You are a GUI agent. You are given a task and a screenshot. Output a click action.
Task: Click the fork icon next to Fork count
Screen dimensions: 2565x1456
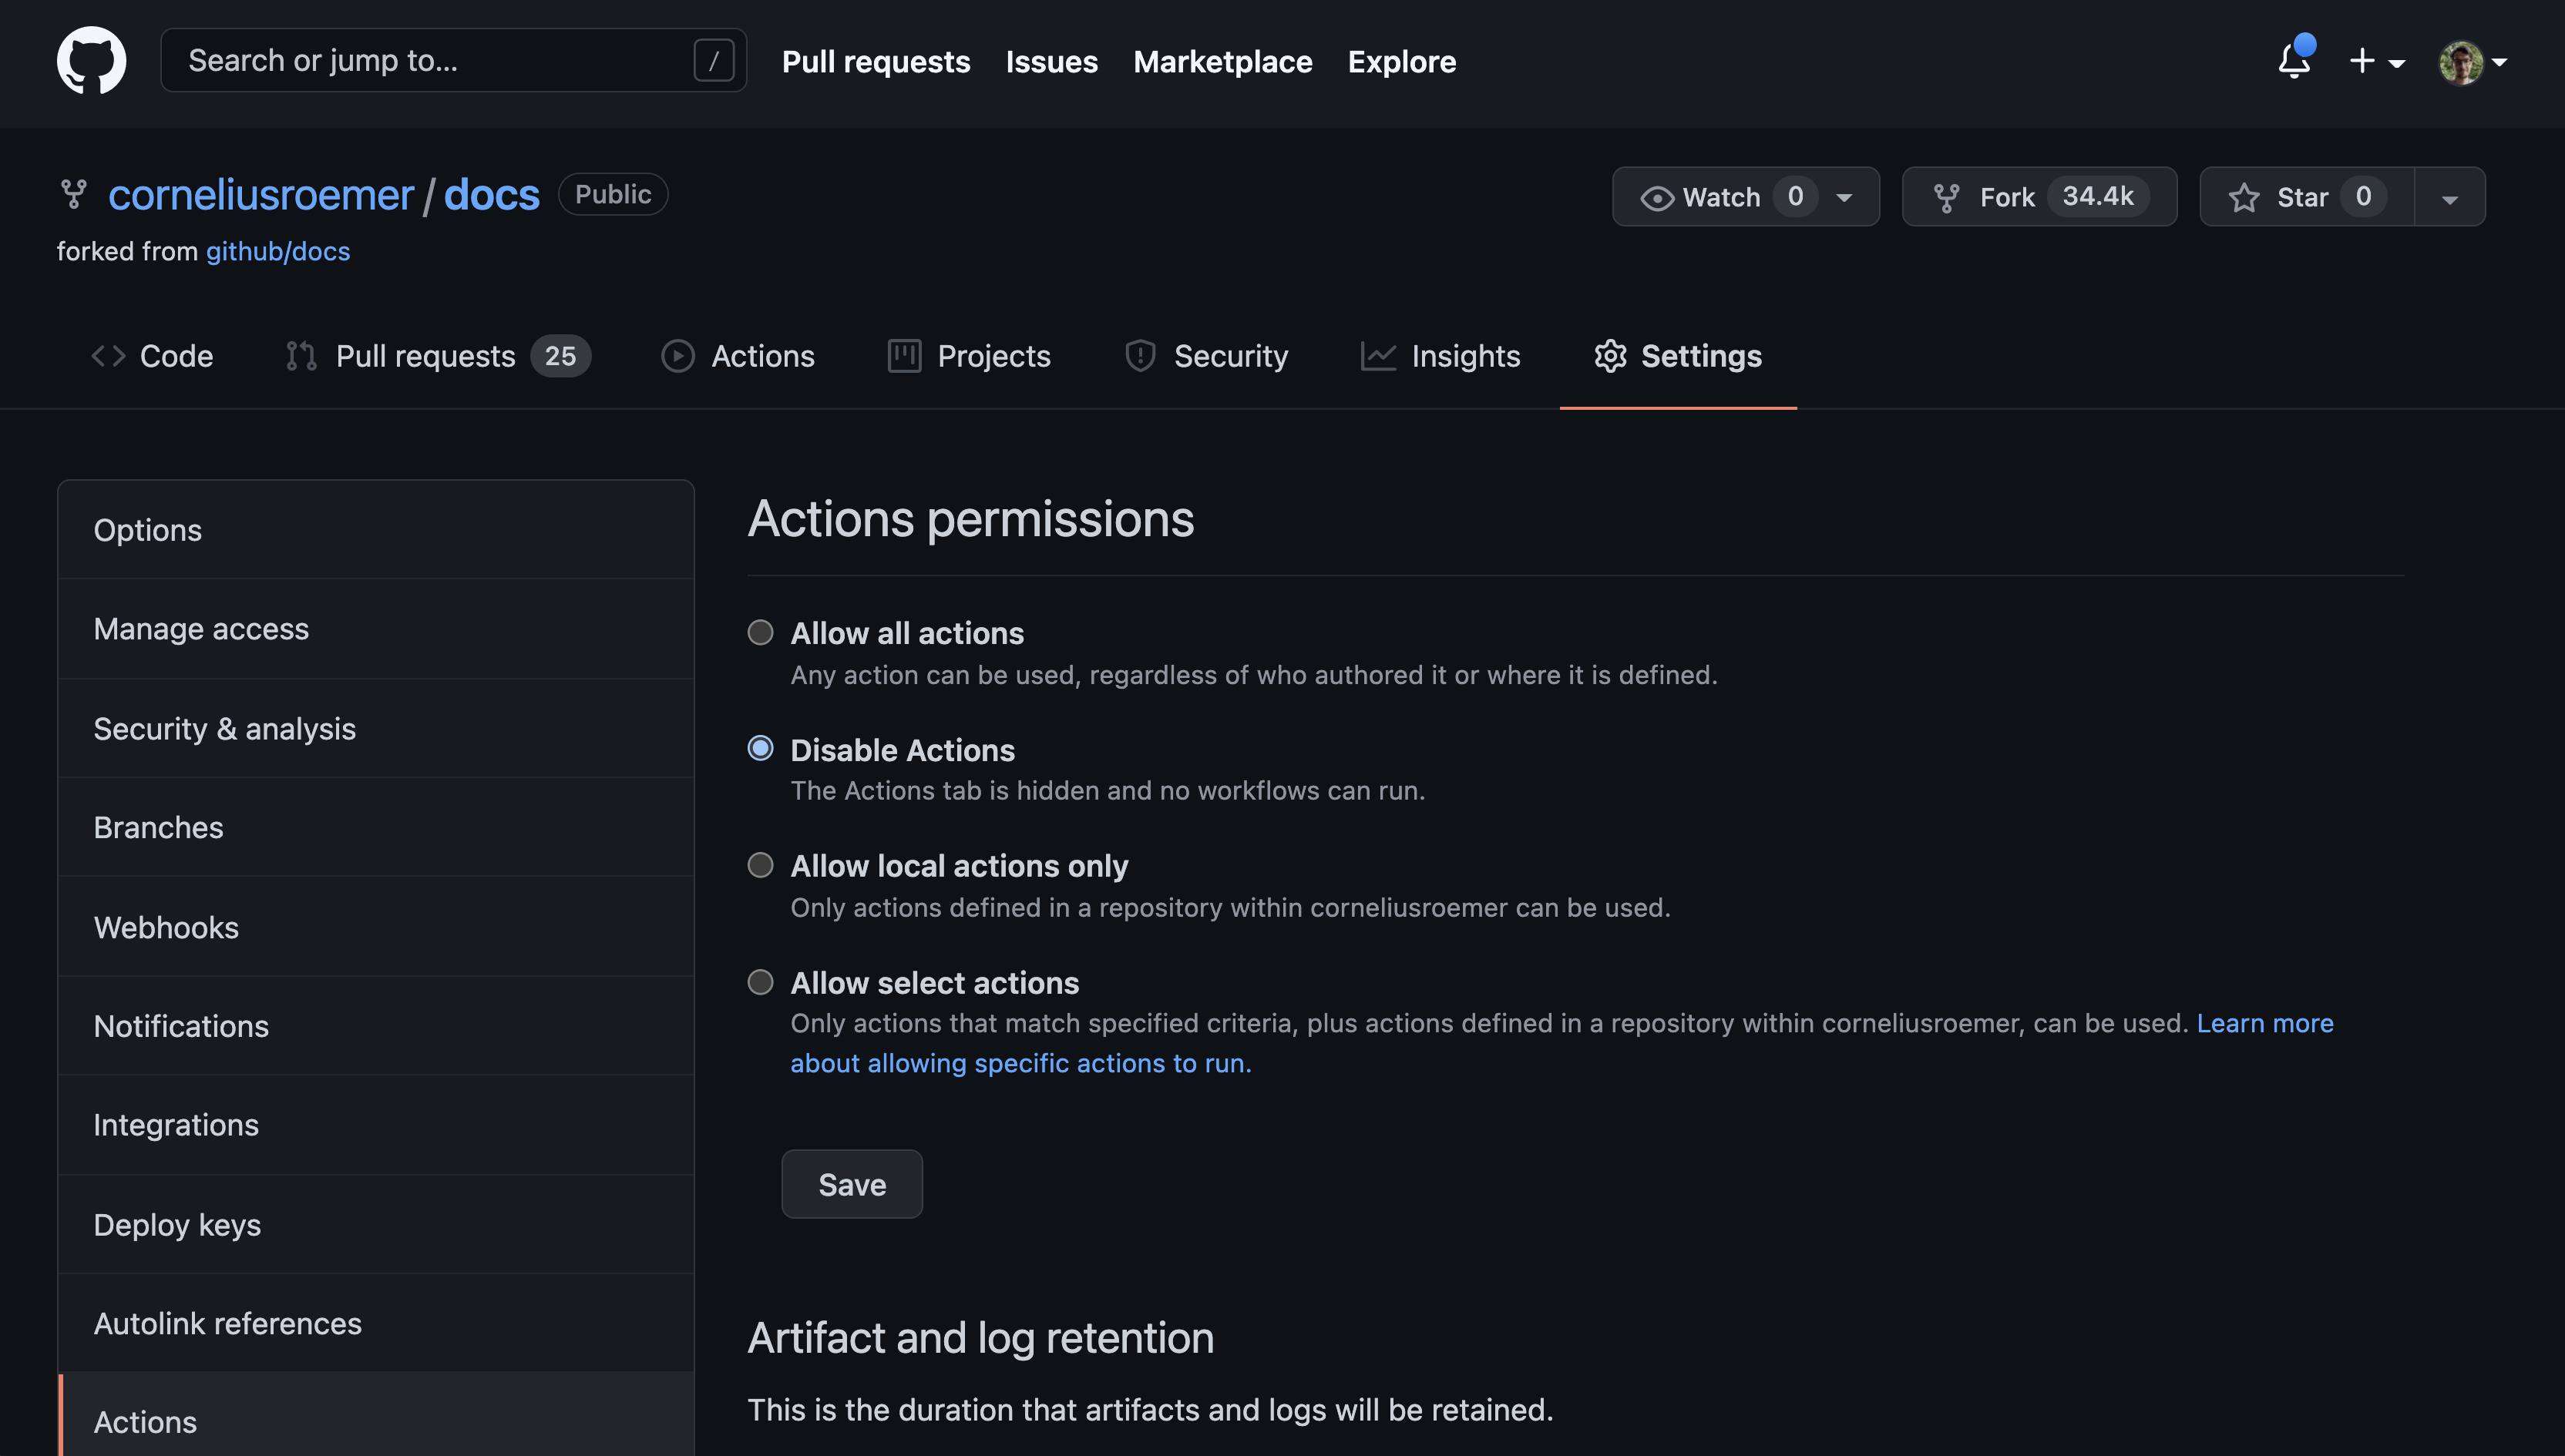pyautogui.click(x=1946, y=196)
